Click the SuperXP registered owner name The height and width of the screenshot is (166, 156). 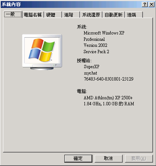click(x=92, y=67)
